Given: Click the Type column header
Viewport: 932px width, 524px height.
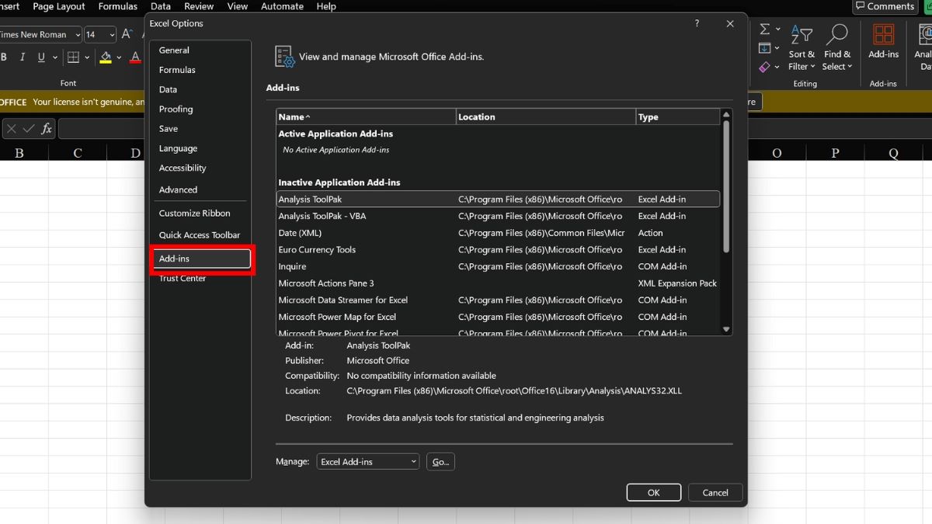Looking at the screenshot, I should point(678,117).
